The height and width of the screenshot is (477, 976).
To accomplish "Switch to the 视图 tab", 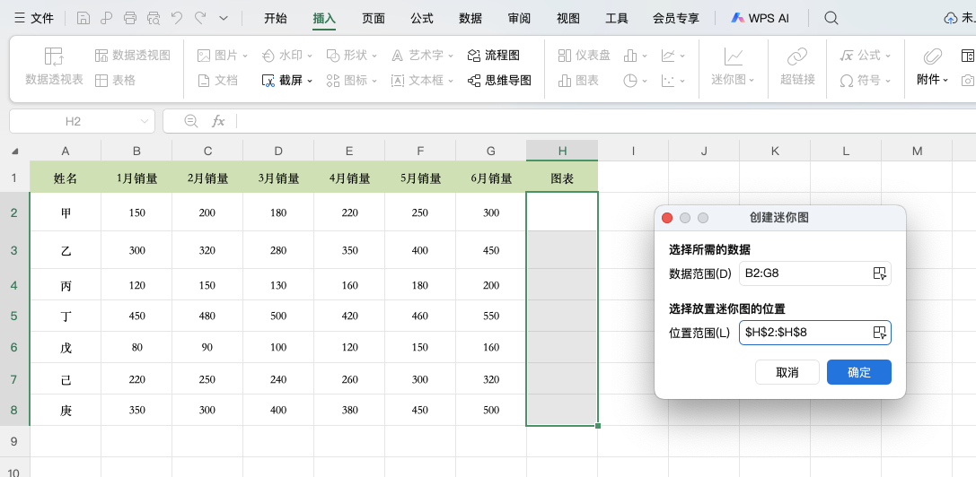I will pyautogui.click(x=568, y=18).
